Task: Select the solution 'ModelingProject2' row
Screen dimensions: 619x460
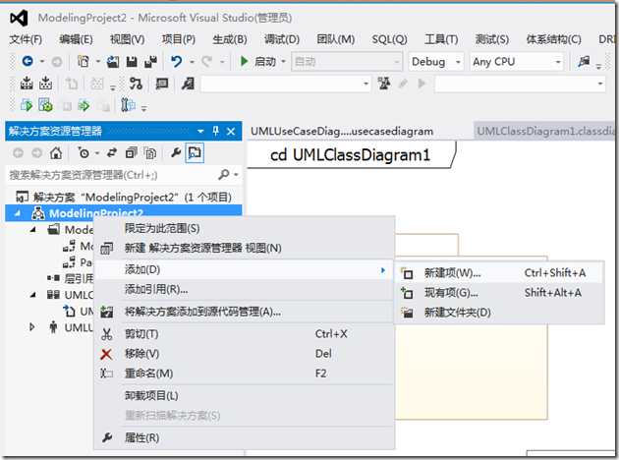Action: [x=124, y=197]
